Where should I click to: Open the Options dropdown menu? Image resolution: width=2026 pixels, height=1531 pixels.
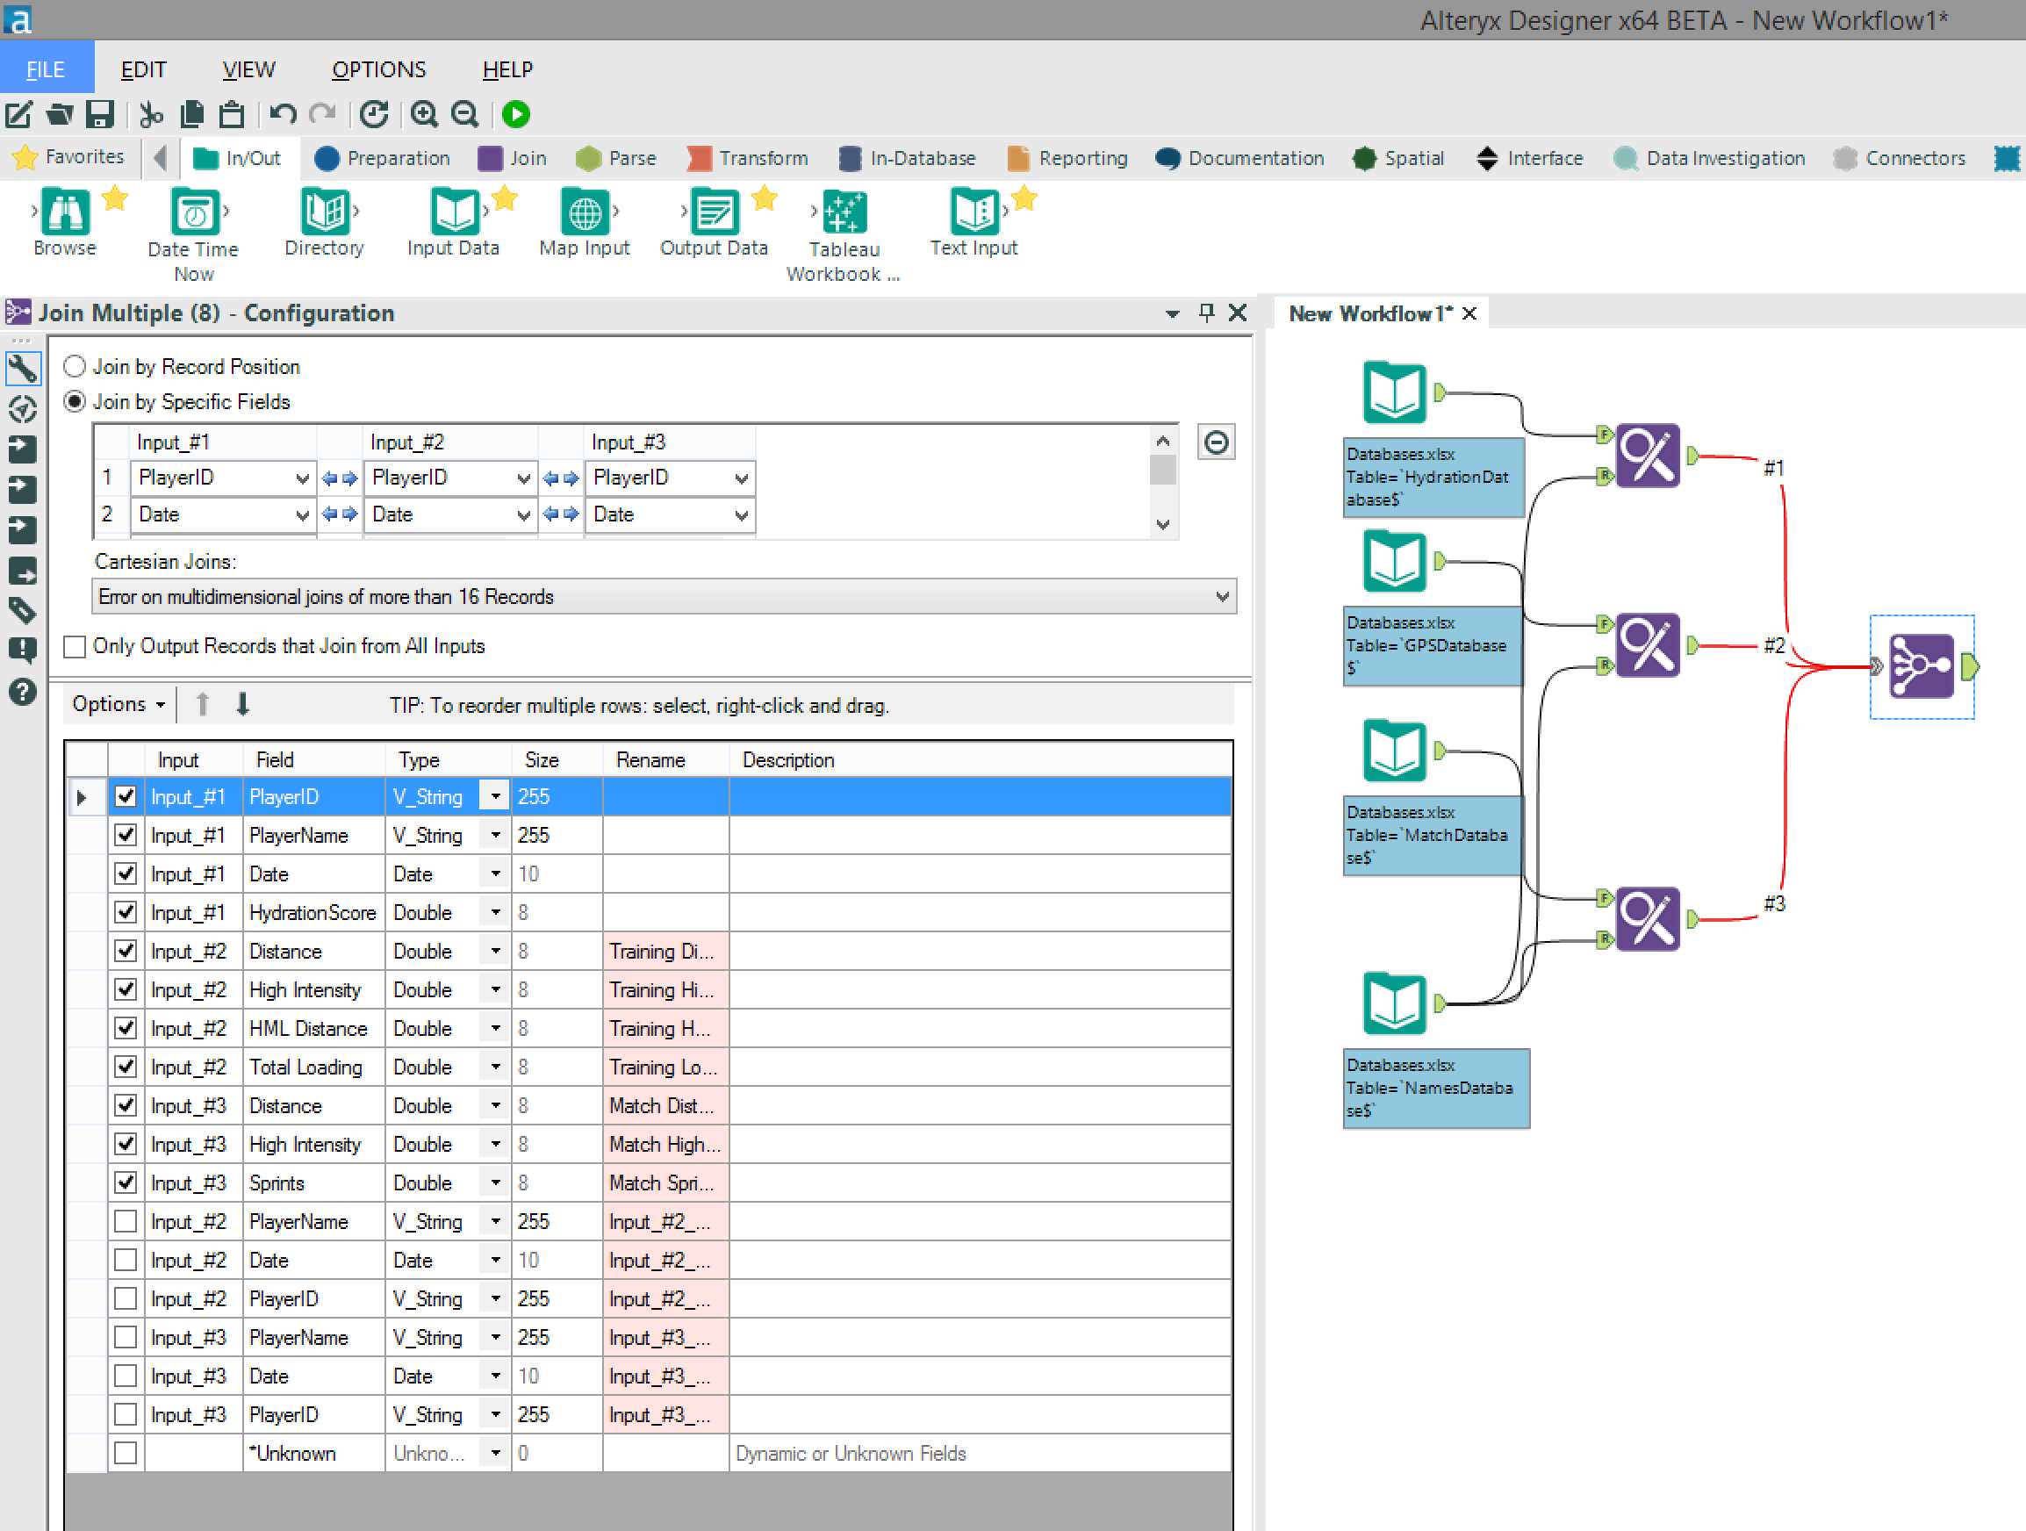click(x=119, y=705)
